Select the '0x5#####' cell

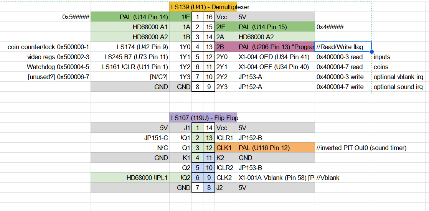coord(45,17)
